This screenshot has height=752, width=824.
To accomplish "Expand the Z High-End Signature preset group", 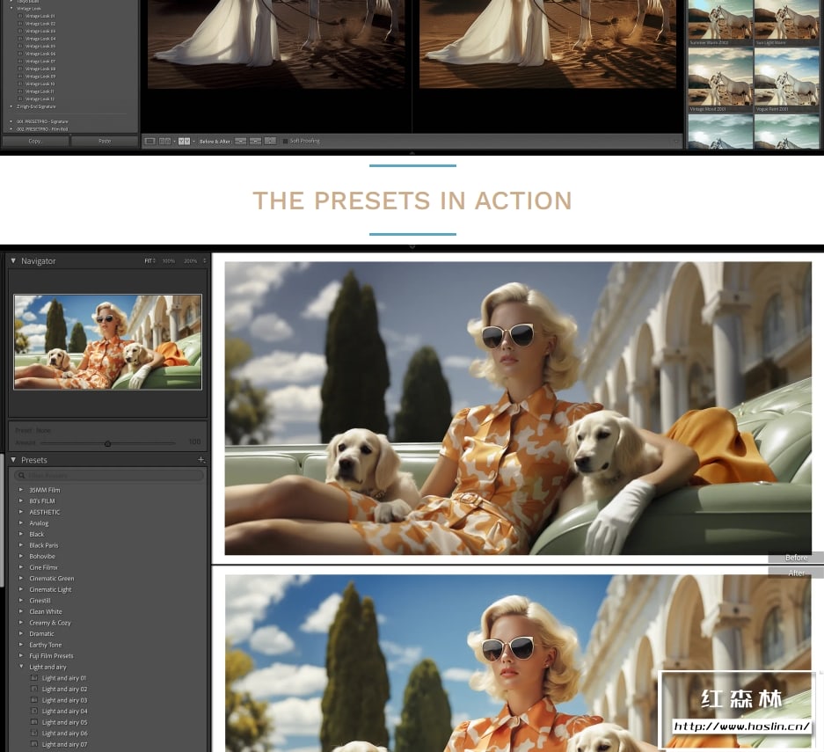I will (11, 106).
